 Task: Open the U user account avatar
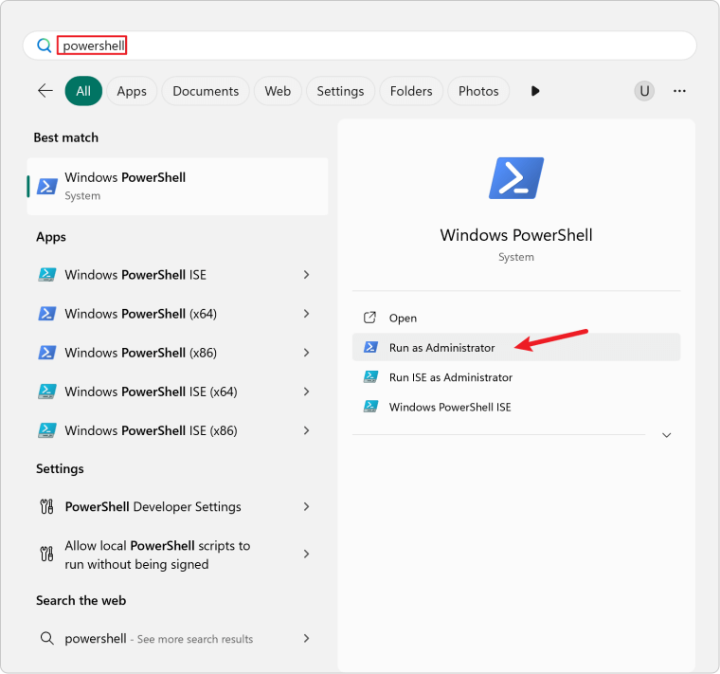644,91
